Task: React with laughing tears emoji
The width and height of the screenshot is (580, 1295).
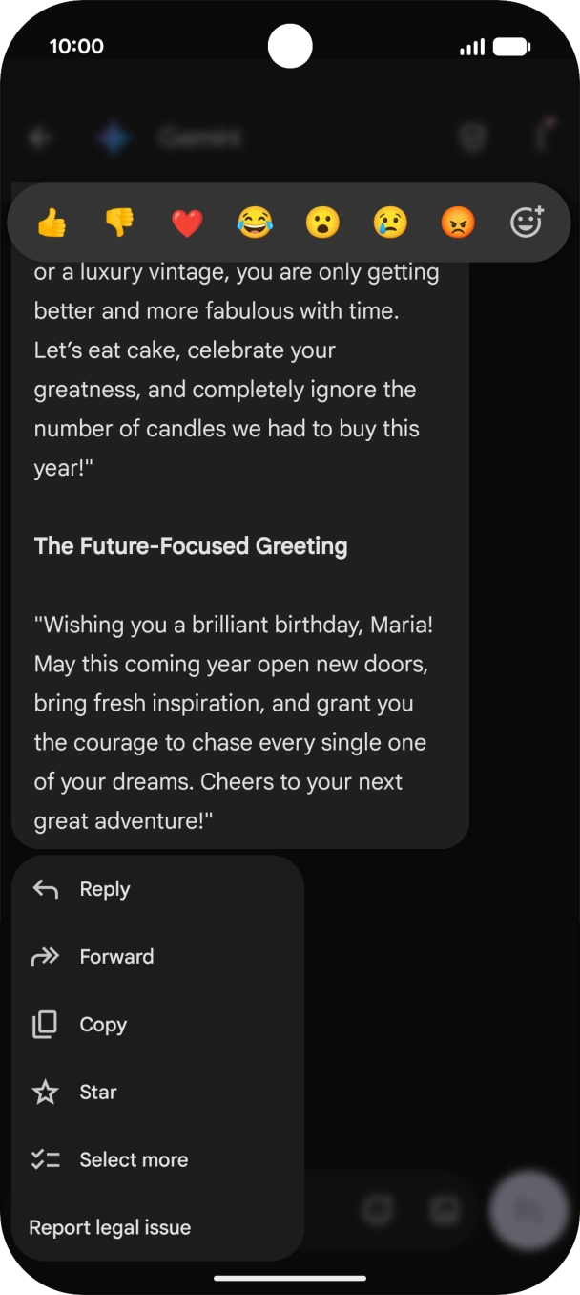Action: pos(255,223)
